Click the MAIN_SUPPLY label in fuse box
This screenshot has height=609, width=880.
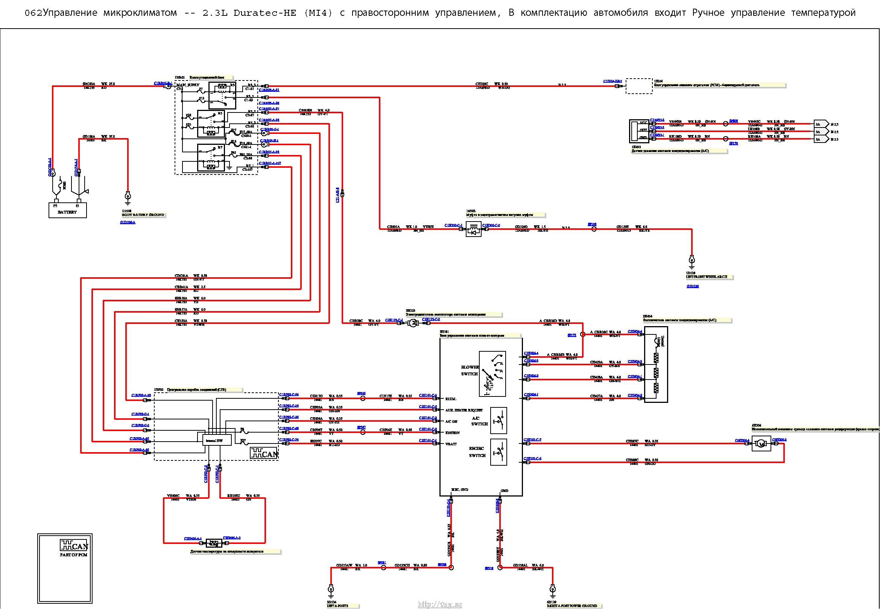pos(188,85)
